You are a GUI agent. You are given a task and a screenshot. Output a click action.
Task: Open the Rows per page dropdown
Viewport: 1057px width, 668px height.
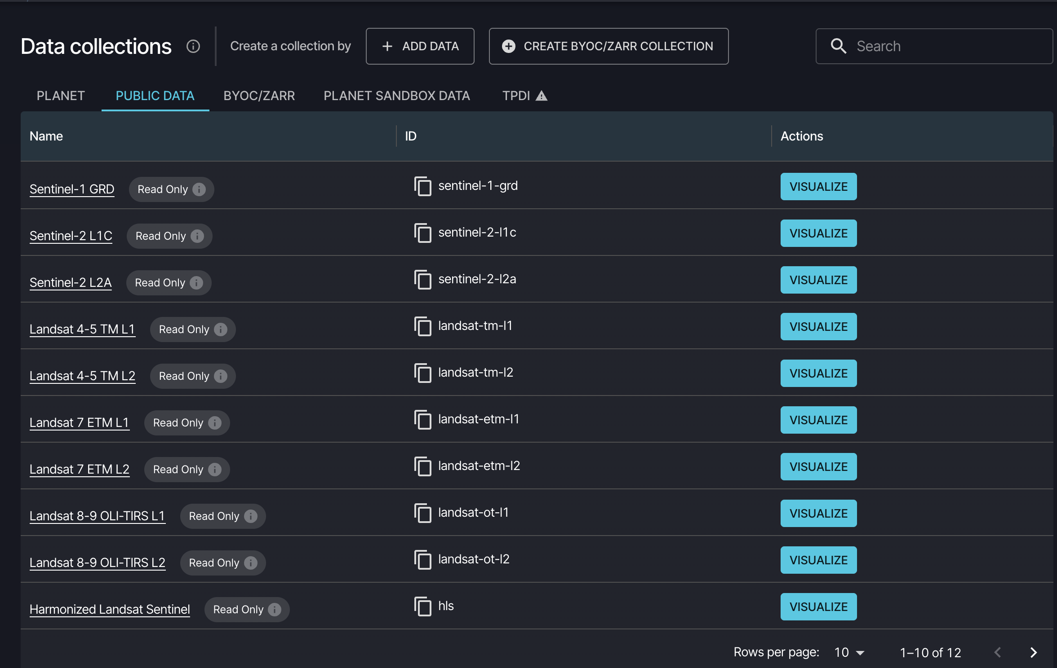pyautogui.click(x=849, y=652)
